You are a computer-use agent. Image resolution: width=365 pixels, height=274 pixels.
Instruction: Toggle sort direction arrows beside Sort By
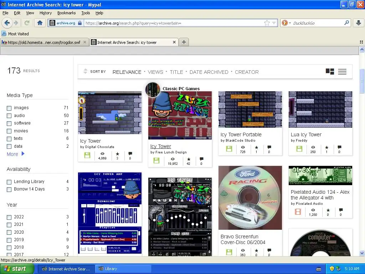pyautogui.click(x=85, y=71)
